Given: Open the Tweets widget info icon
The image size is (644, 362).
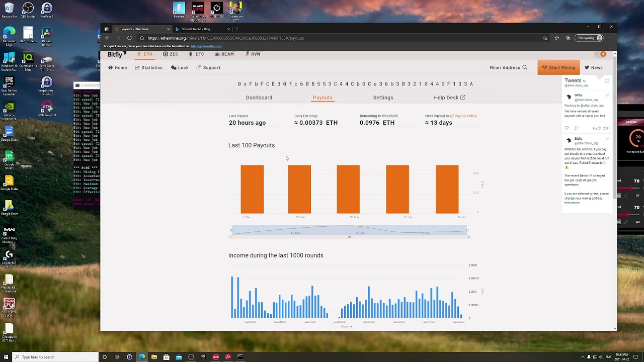Looking at the screenshot, I should (607, 81).
